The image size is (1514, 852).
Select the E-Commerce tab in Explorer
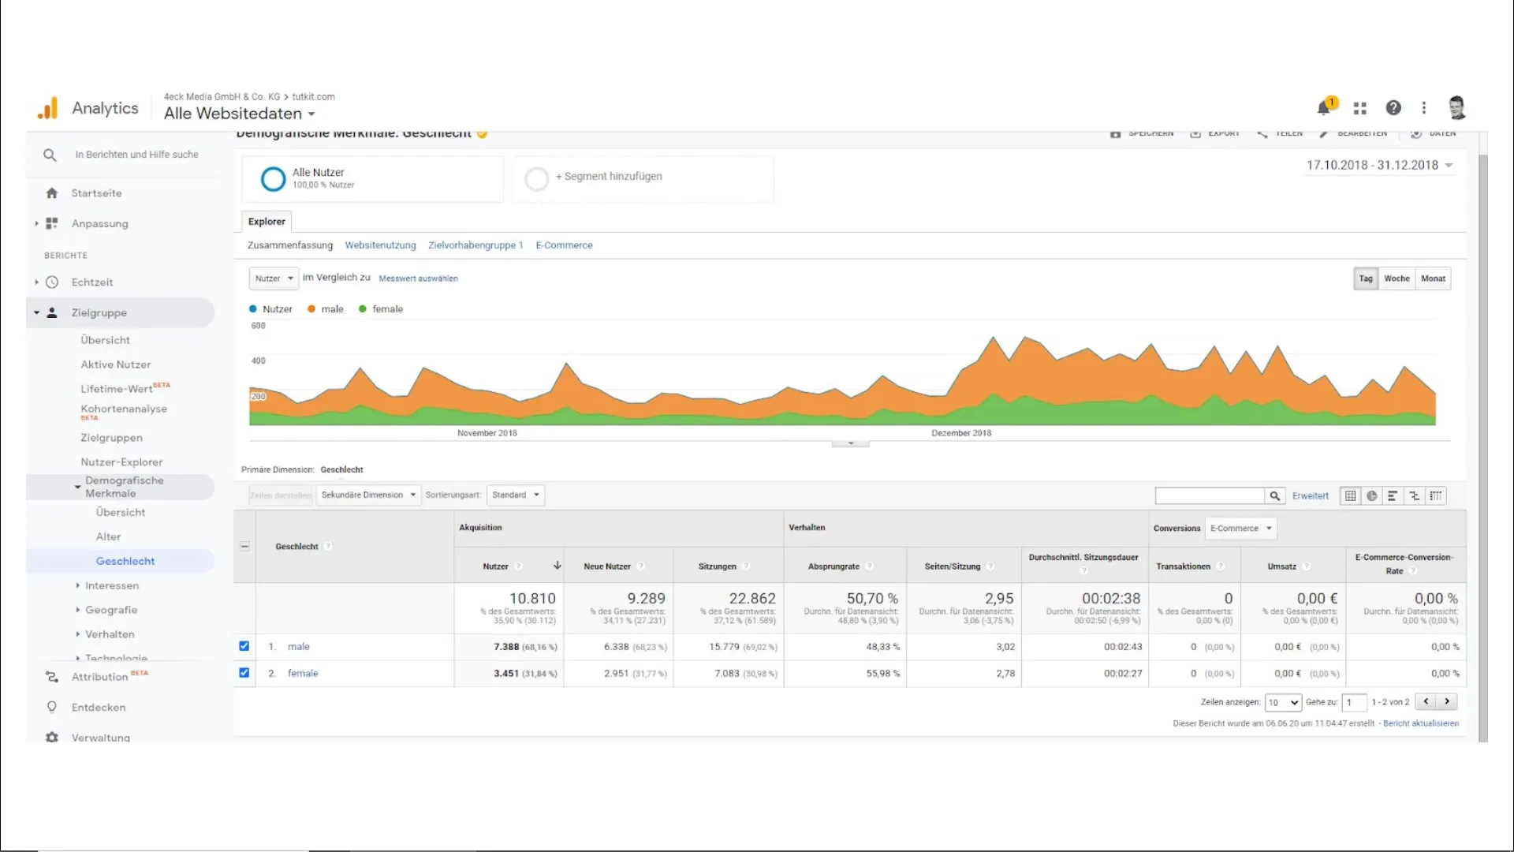[x=564, y=245]
